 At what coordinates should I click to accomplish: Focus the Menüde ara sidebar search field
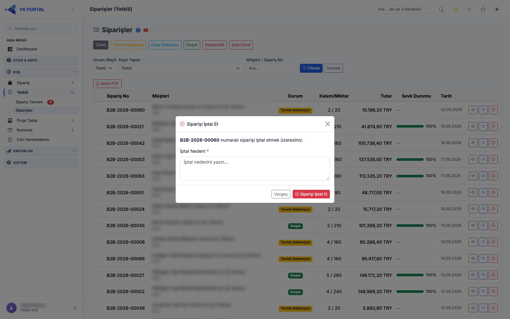[41, 28]
